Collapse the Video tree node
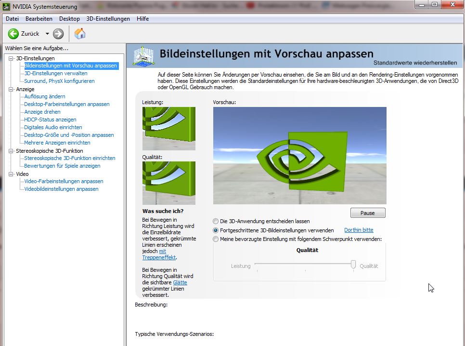Image resolution: width=465 pixels, height=346 pixels. pos(11,174)
